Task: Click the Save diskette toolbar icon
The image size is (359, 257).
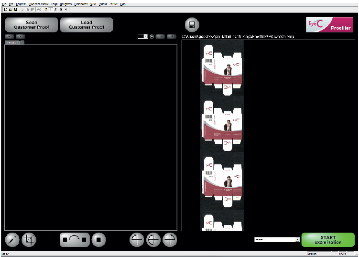Action: 16,10
